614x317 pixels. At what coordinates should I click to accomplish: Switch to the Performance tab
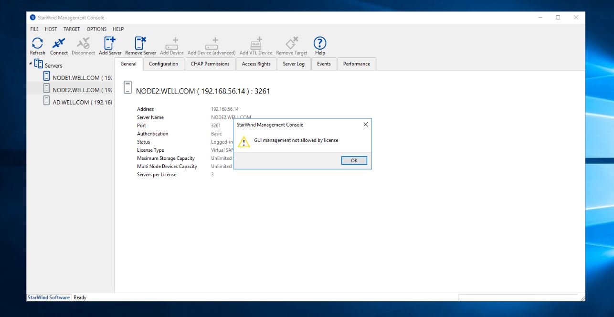pyautogui.click(x=357, y=64)
